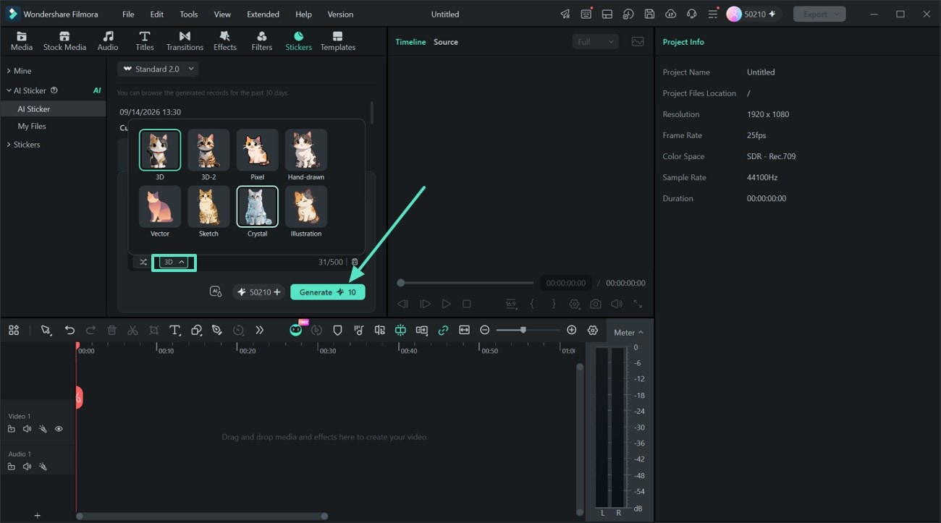941x523 pixels.
Task: Open the Full preview quality dropdown
Action: click(596, 42)
